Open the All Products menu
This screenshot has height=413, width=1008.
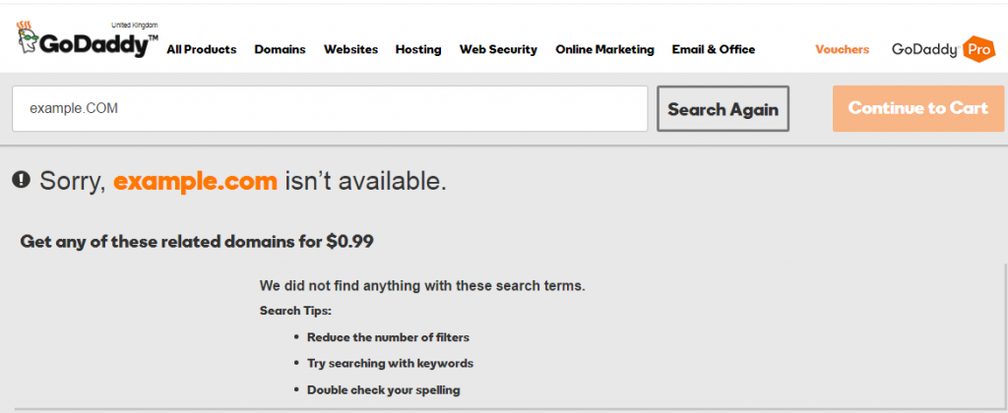(x=201, y=49)
